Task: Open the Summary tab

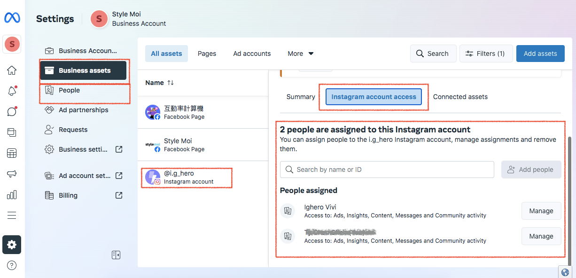Action: coord(301,97)
